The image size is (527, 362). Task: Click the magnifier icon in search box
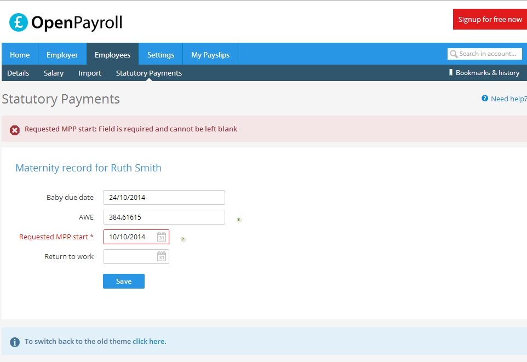click(453, 54)
